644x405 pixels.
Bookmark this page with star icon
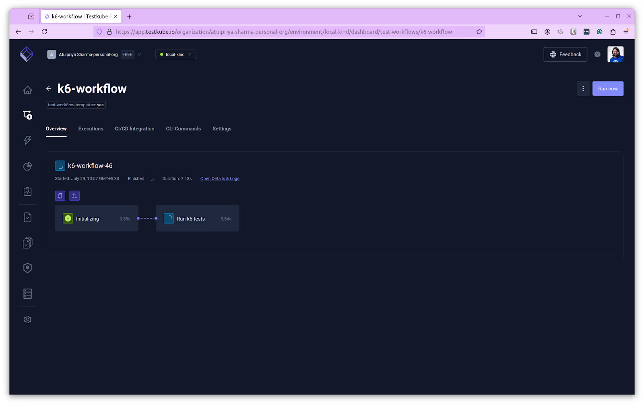479,31
